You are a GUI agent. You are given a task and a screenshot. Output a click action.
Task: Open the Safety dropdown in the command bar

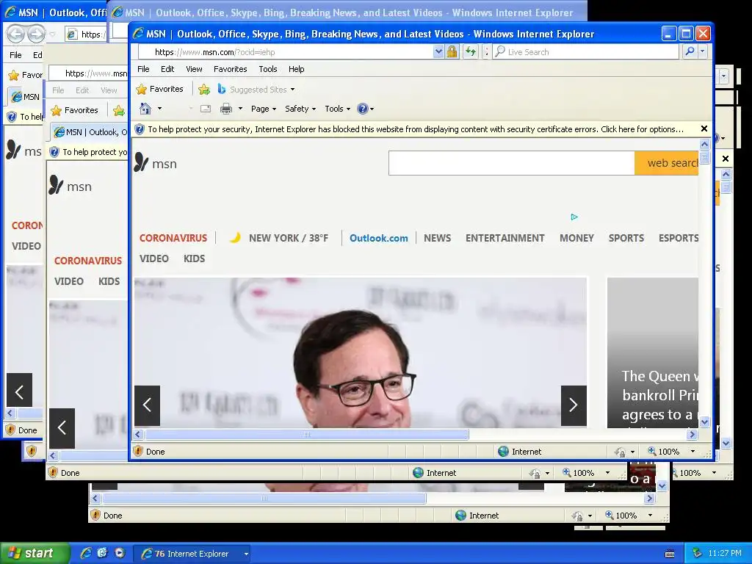pos(300,109)
